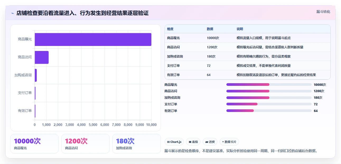Viewport: 341px width, 164px height.
Task: Click the 180次 加购或咨询 progress bar
Action: (269, 98)
